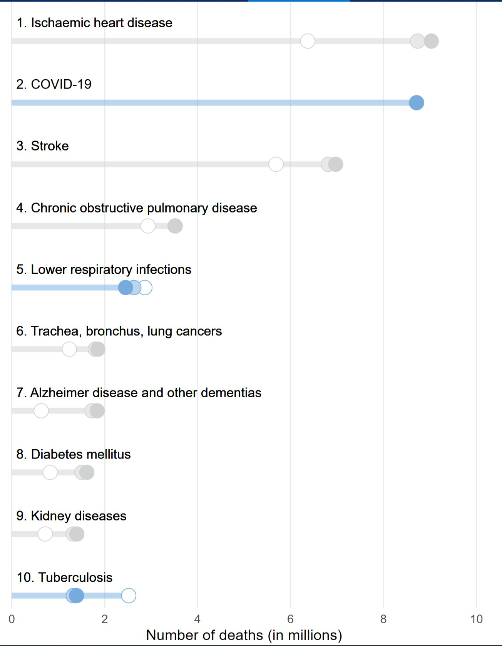The height and width of the screenshot is (646, 502).
Task: Click the white Kidney diseases data point
Action: (45, 534)
